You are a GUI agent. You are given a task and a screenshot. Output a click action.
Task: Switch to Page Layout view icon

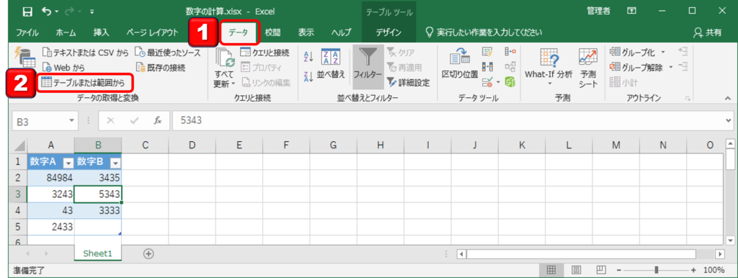coord(576,270)
